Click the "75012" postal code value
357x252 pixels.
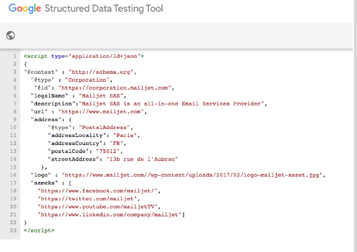[108, 151]
